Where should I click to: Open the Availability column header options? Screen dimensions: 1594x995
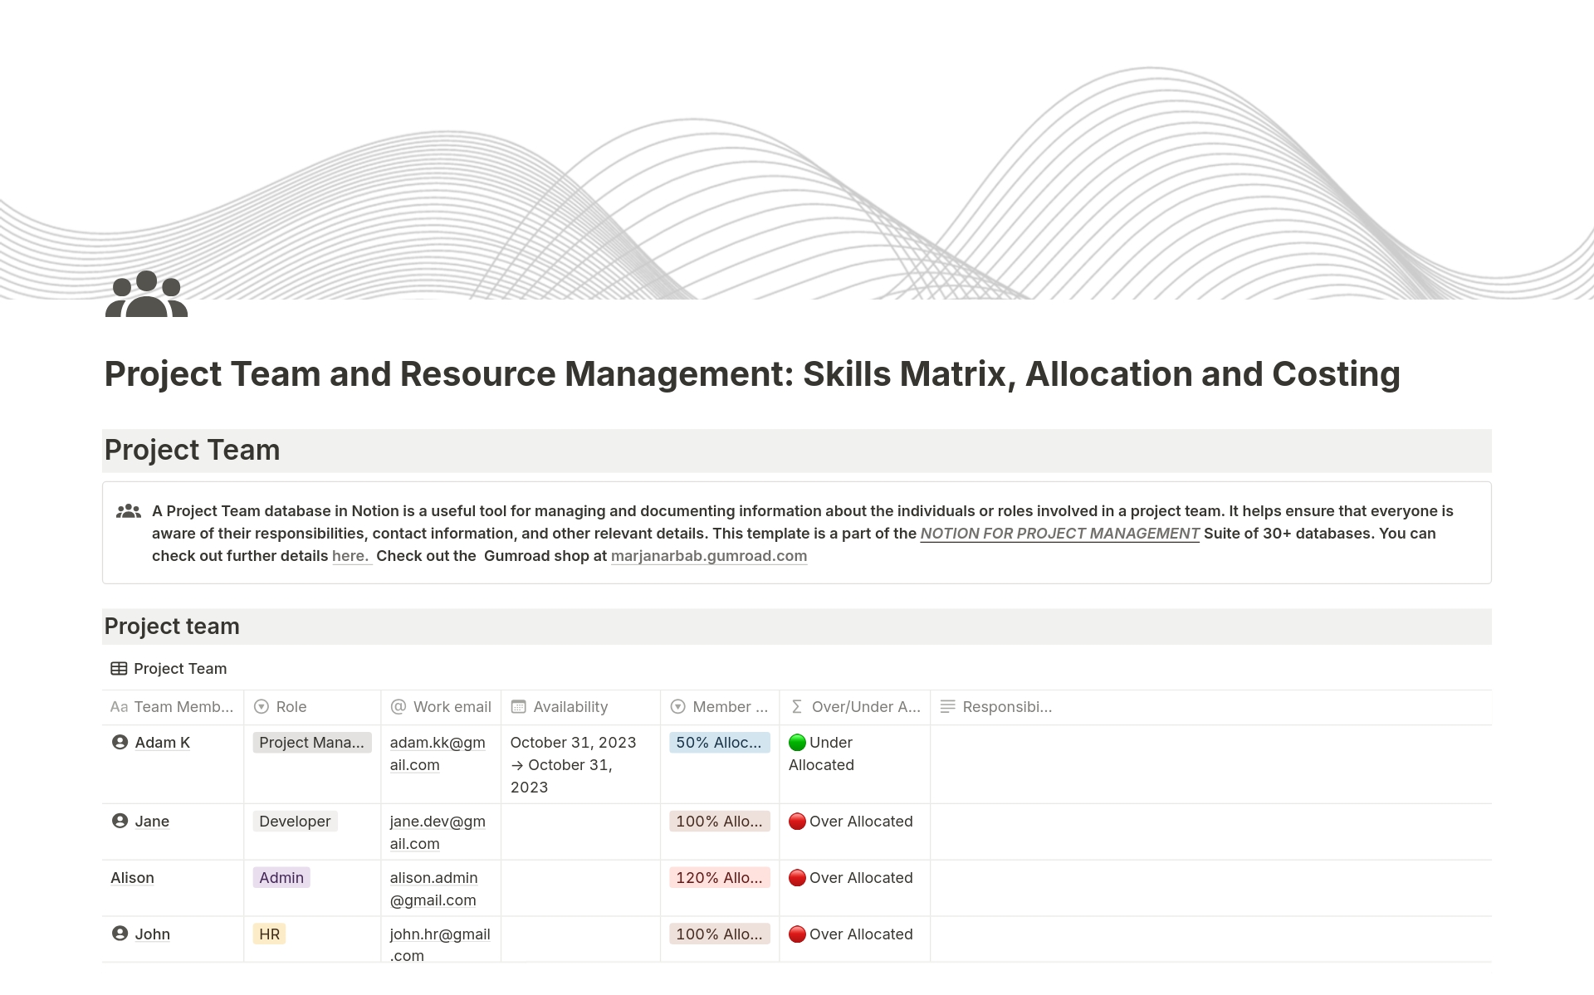point(571,707)
